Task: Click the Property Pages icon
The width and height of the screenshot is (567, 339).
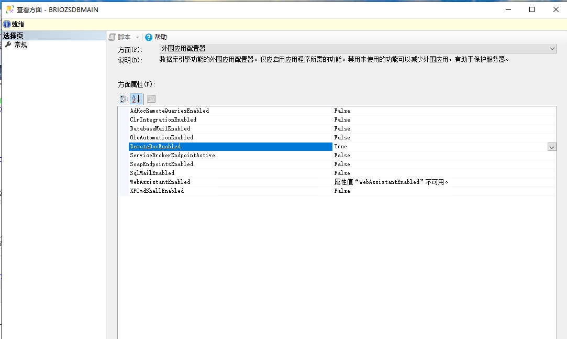Action: coord(151,99)
